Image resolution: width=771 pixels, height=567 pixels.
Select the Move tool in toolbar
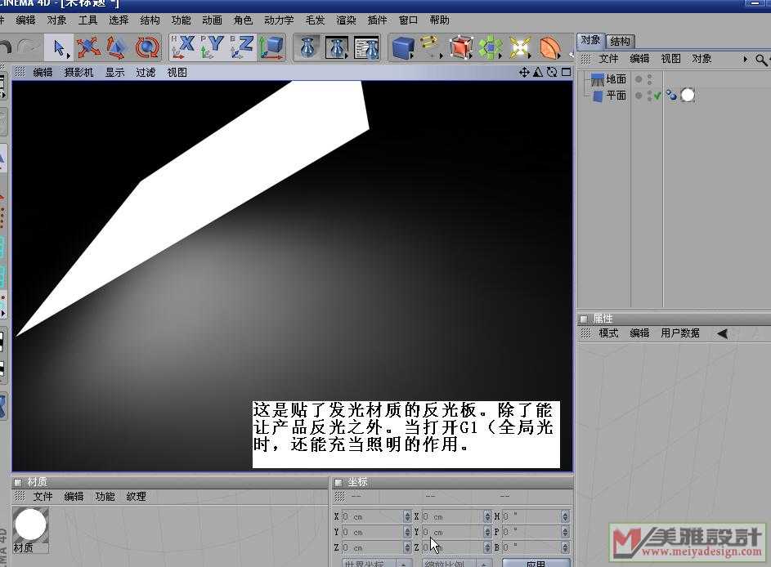point(88,47)
